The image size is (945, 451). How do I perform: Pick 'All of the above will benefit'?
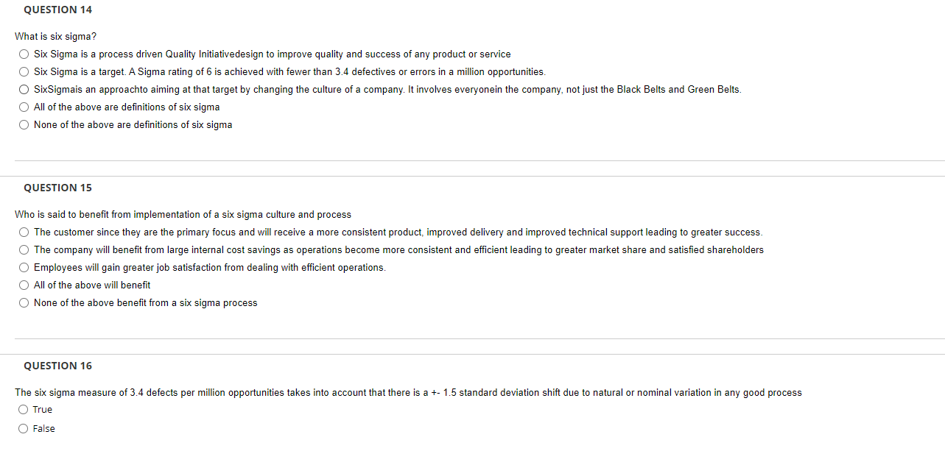(x=24, y=285)
